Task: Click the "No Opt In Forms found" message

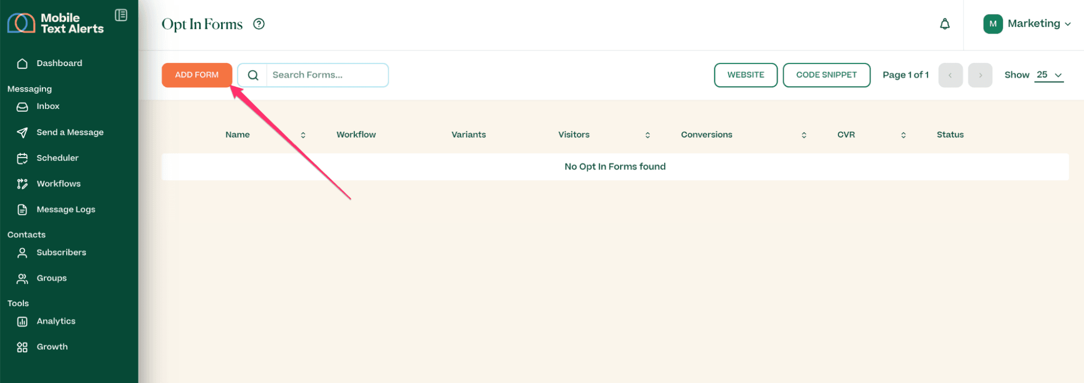Action: (x=615, y=167)
